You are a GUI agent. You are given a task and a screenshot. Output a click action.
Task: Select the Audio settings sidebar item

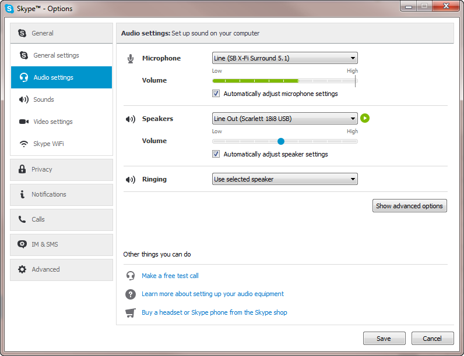62,77
